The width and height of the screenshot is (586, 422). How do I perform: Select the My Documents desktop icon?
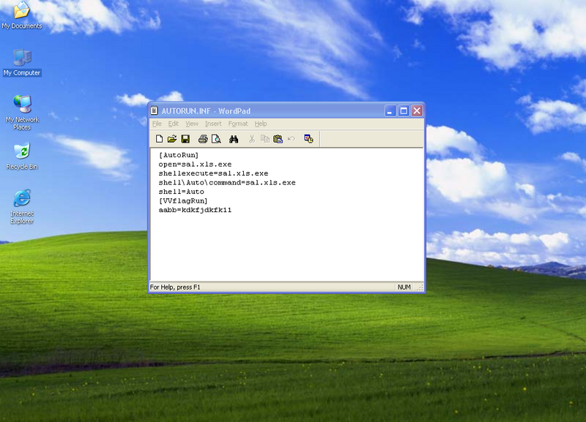(22, 15)
